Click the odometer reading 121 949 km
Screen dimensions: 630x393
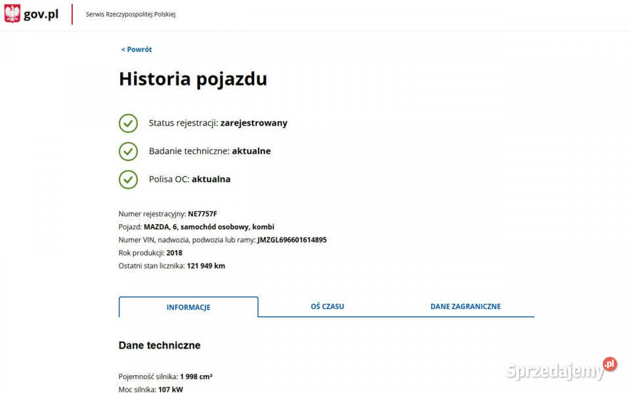tap(205, 266)
